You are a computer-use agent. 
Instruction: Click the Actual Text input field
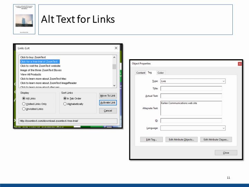(x=191, y=96)
